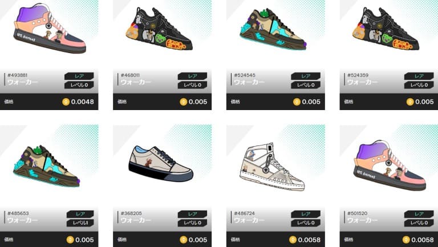Viewport: 438px width, 247px height.
Task: Click the coin icon beside #524545 price
Action: (x=297, y=102)
